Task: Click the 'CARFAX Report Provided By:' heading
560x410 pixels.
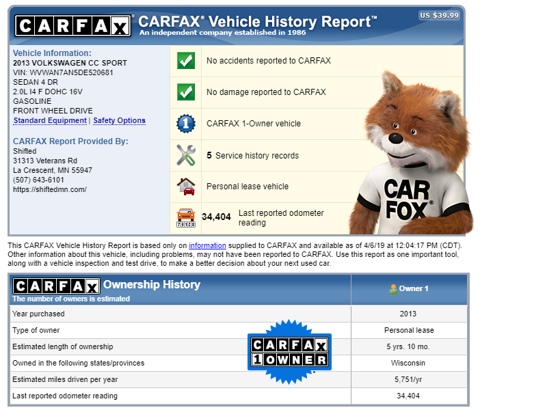Action: [x=70, y=141]
